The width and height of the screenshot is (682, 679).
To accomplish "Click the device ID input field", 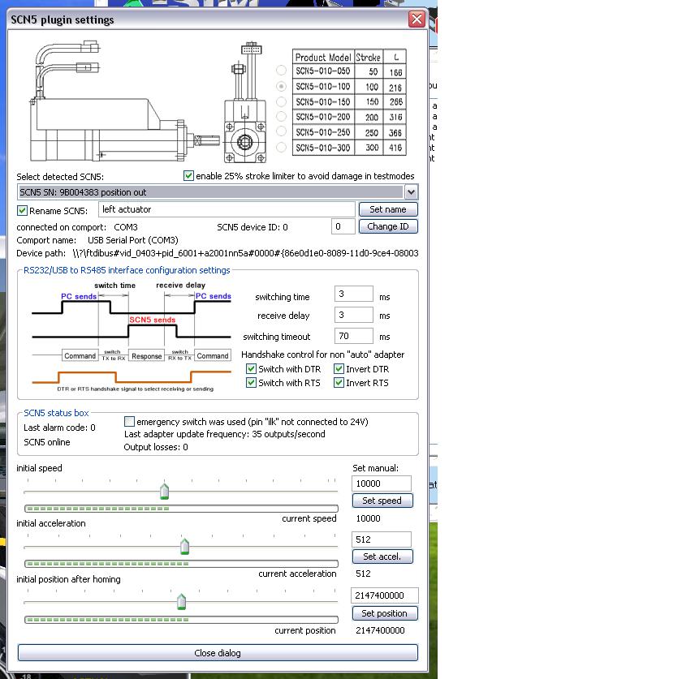I will click(343, 226).
